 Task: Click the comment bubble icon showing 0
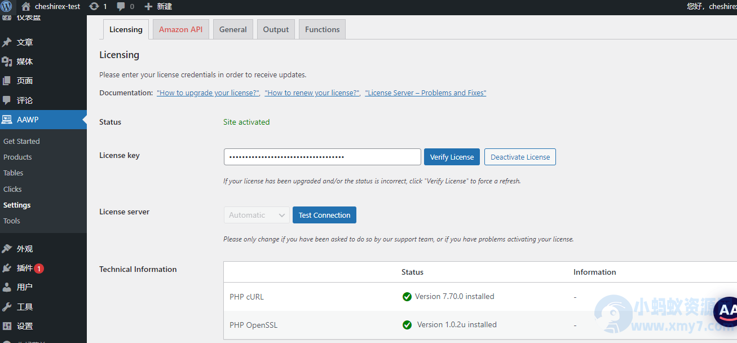click(x=120, y=6)
